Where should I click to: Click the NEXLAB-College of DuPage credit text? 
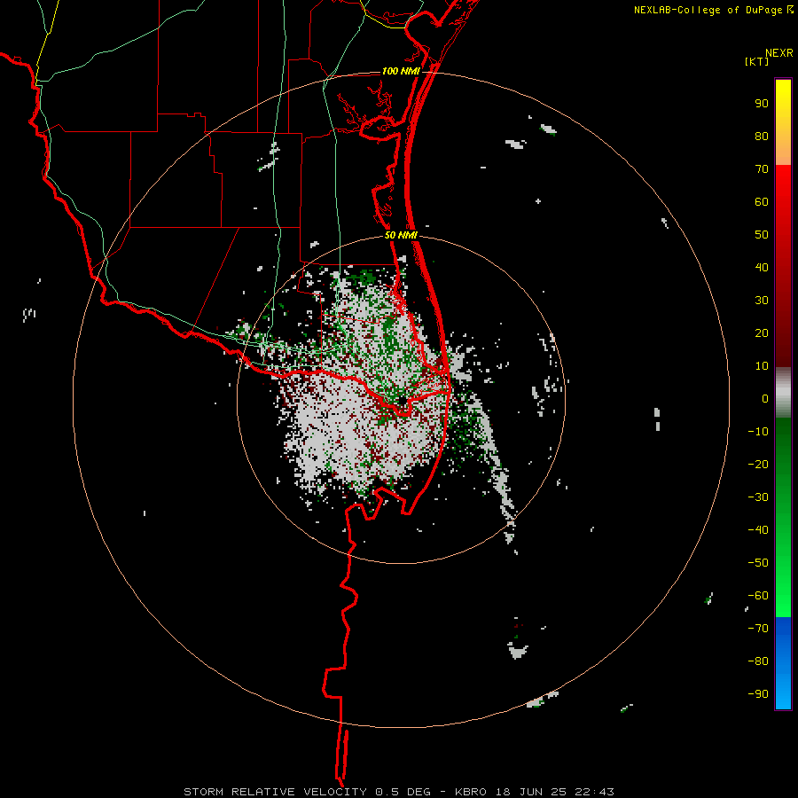708,10
